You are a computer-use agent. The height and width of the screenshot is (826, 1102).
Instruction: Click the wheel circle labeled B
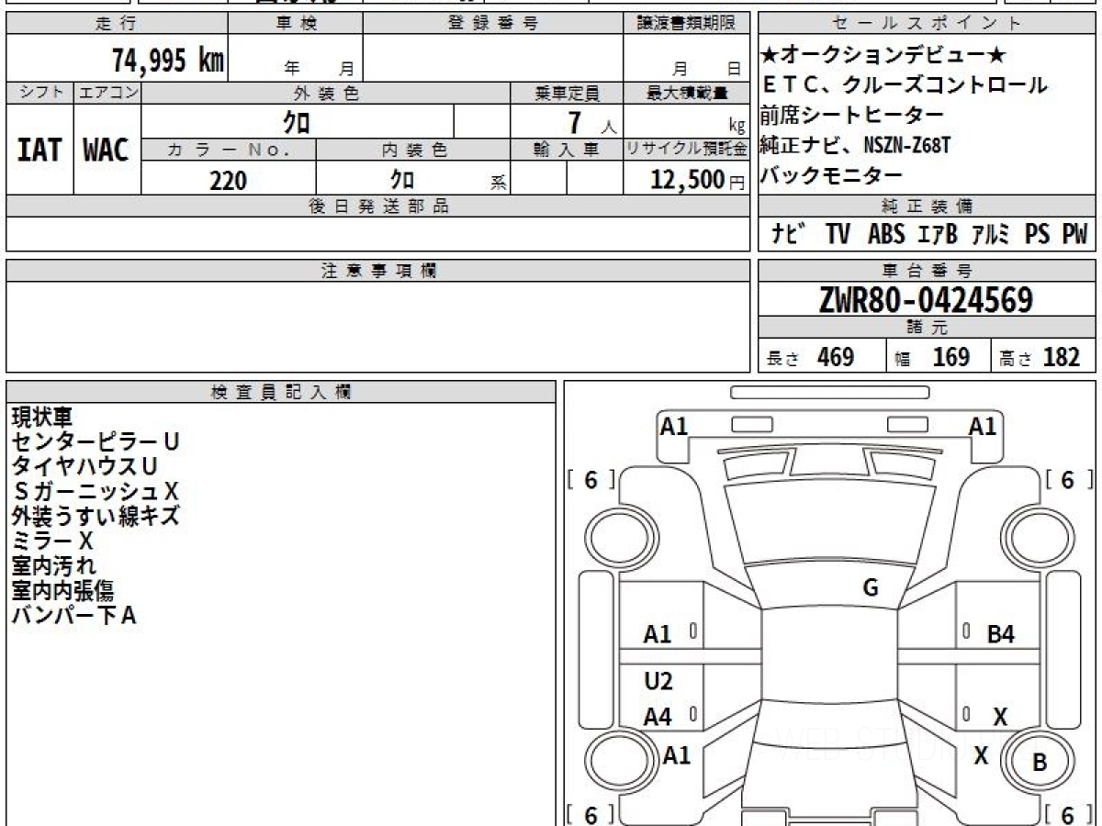point(1039,762)
